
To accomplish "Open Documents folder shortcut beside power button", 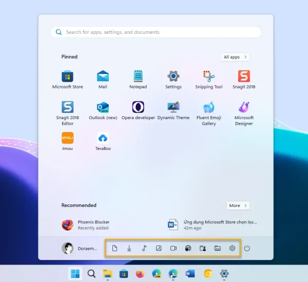I will pos(114,248).
